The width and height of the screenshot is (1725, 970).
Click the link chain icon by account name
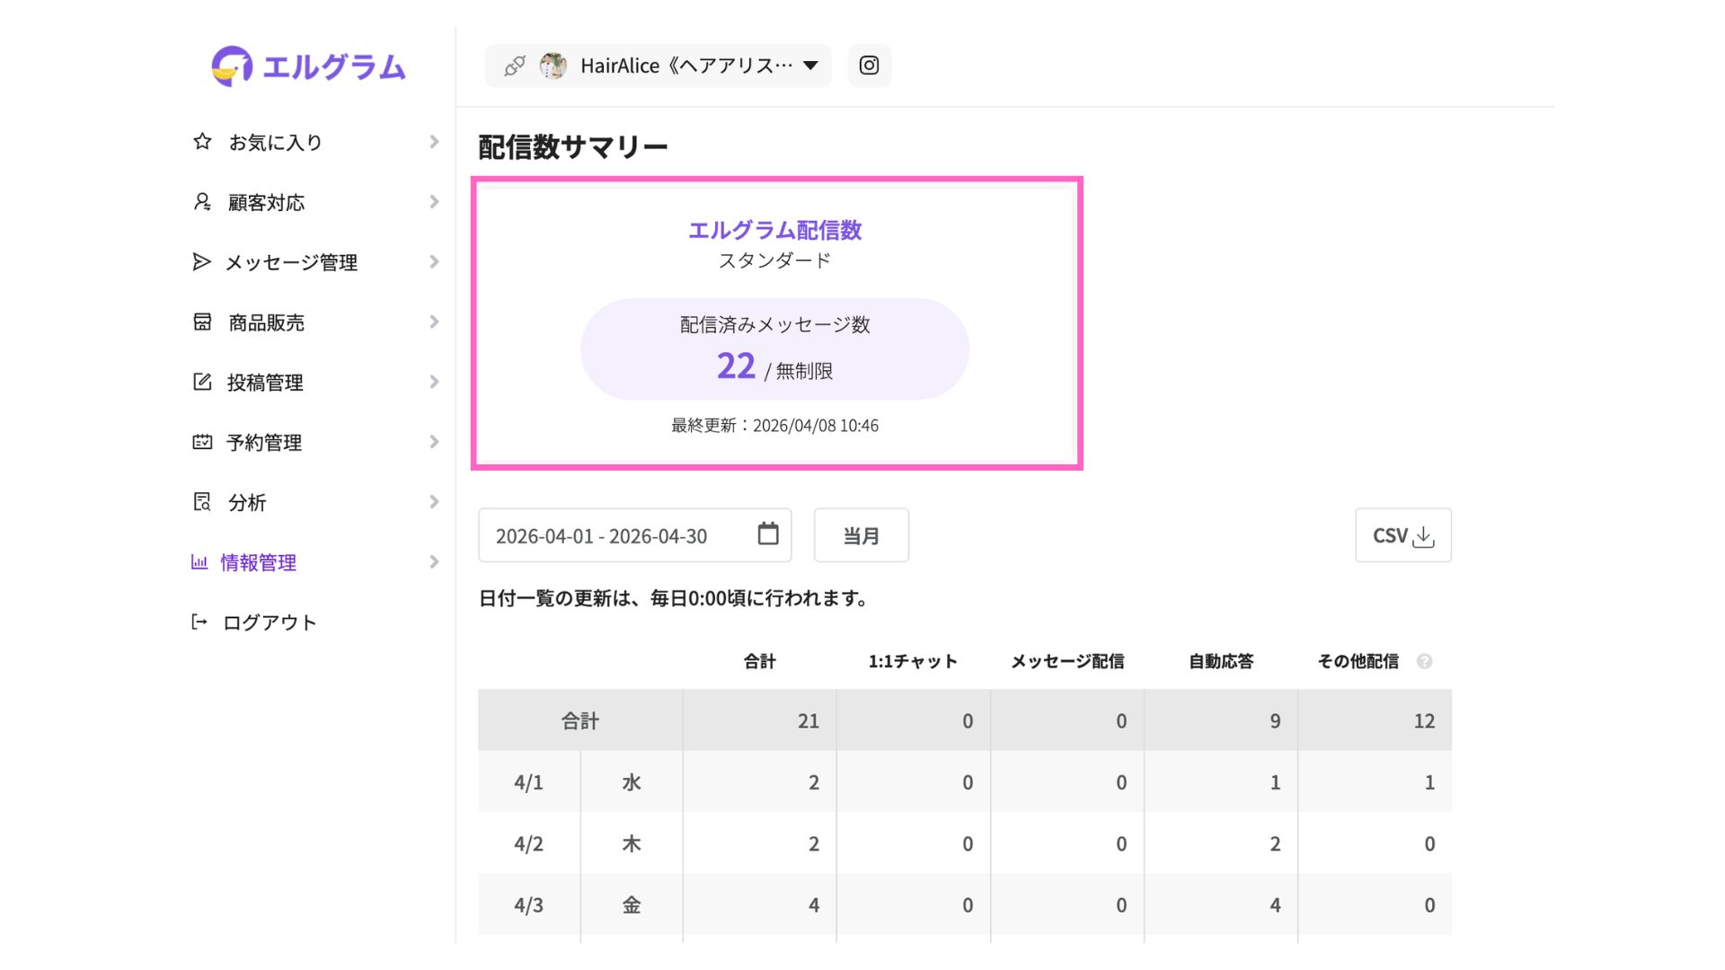tap(515, 66)
